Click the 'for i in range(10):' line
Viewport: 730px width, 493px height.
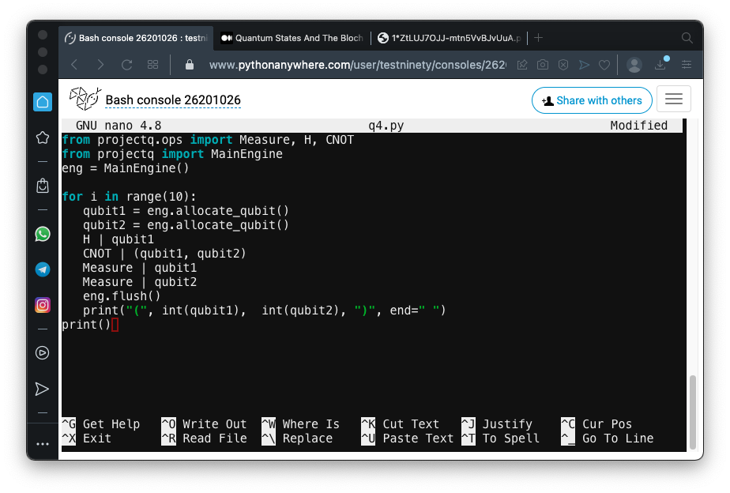click(x=129, y=197)
